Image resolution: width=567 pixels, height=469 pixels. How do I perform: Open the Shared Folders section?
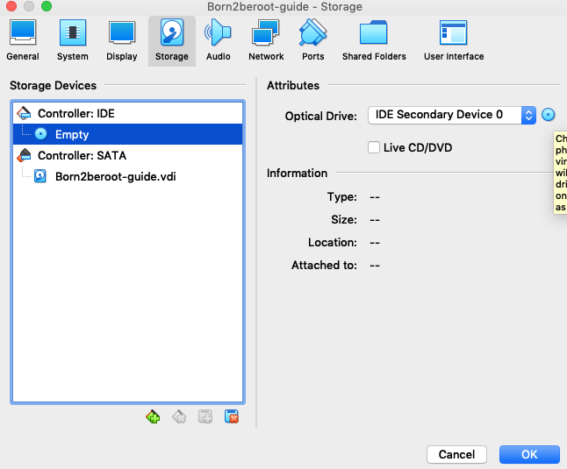pyautogui.click(x=374, y=41)
